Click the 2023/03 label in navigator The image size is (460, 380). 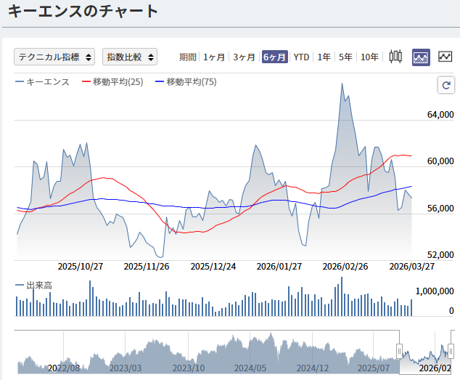click(x=126, y=368)
